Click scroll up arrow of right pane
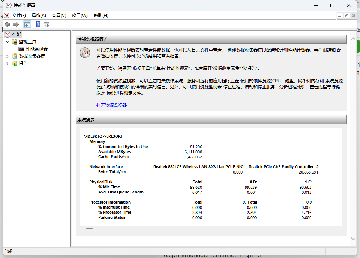Image resolution: width=360 pixels, height=258 pixels. click(354, 39)
